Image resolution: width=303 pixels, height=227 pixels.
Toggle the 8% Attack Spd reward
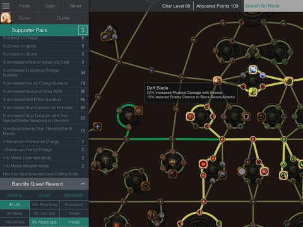coord(44,222)
